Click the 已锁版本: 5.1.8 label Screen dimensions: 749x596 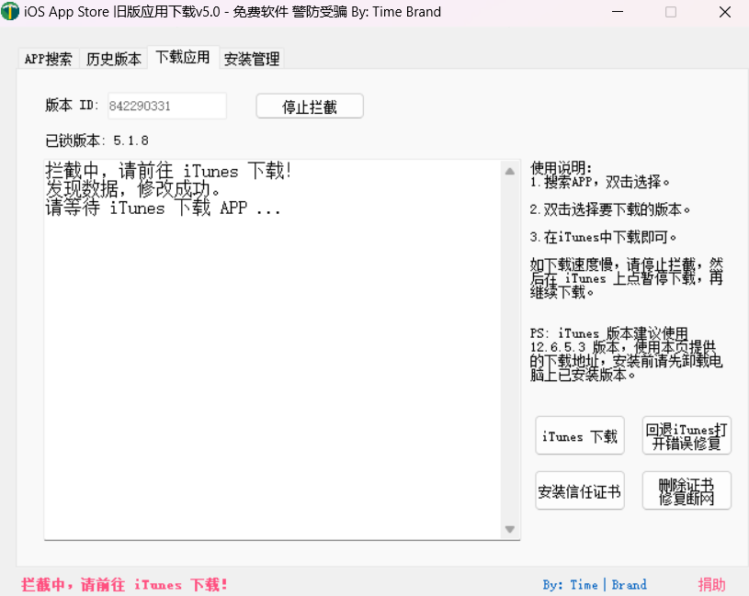[97, 141]
